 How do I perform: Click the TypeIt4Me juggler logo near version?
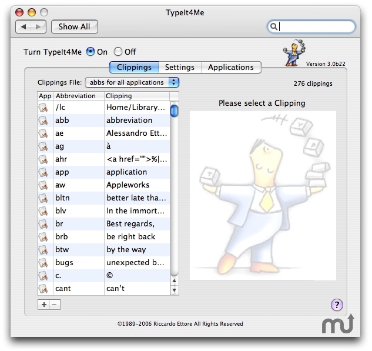coord(294,53)
